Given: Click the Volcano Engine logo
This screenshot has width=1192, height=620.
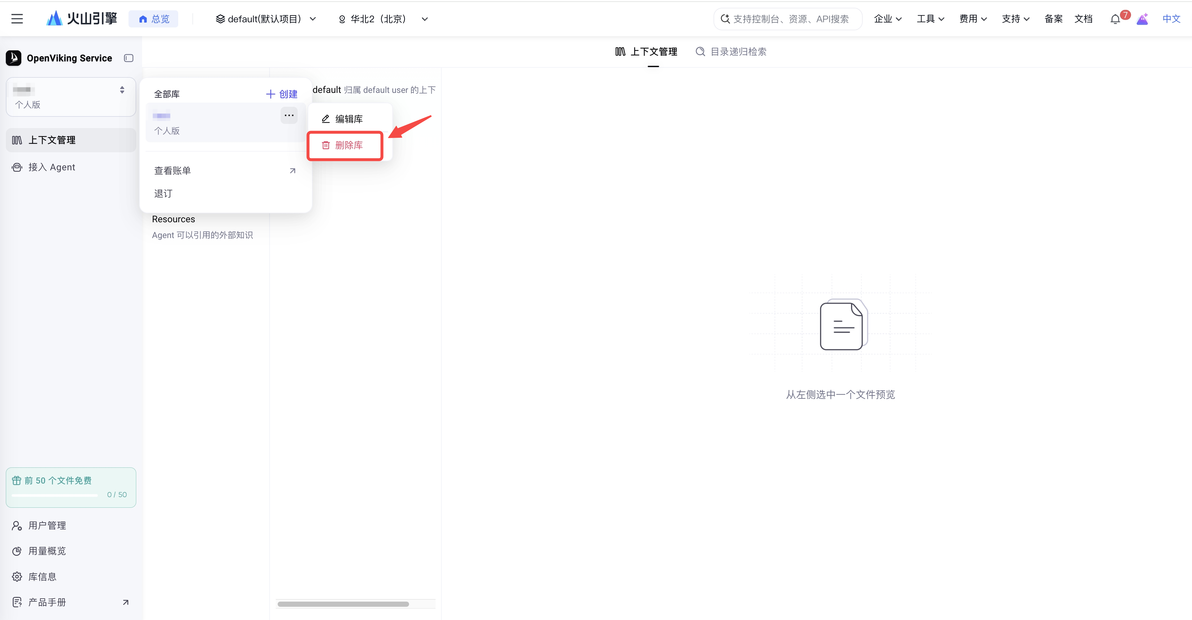Looking at the screenshot, I should pyautogui.click(x=82, y=18).
